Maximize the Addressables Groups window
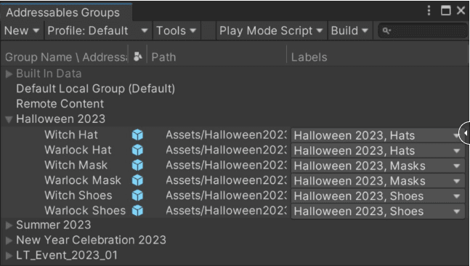Screen dimensions: 470x266 click(445, 11)
